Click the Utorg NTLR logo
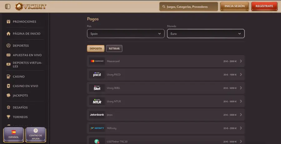 click(x=97, y=101)
